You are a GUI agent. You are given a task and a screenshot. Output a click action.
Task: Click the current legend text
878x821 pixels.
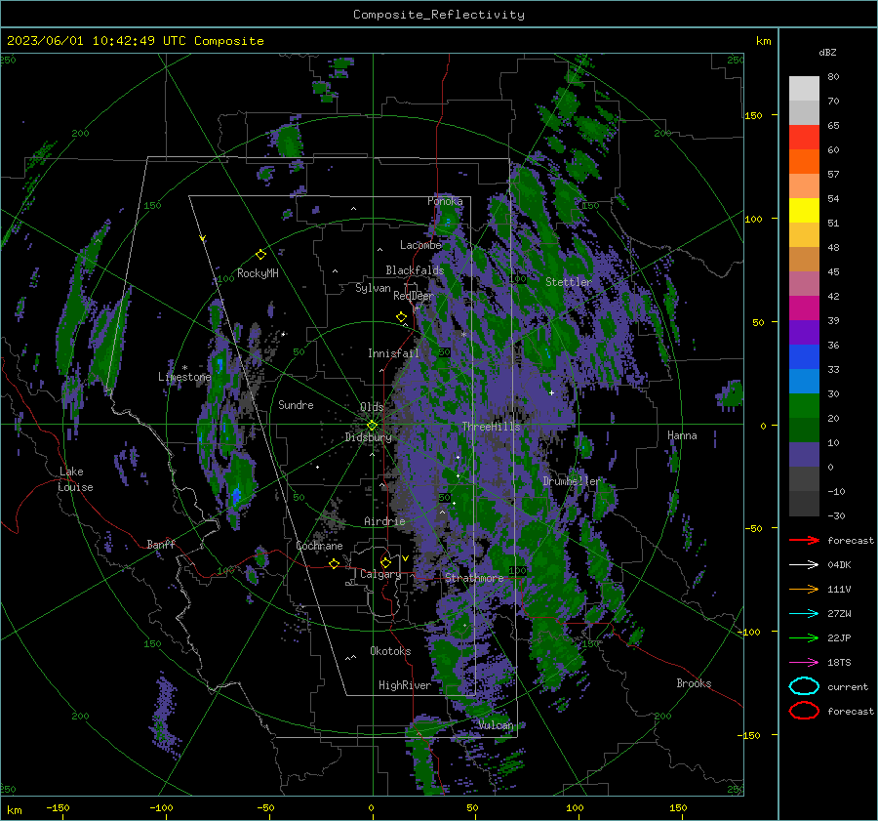848,687
